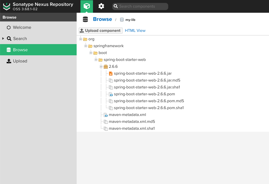This screenshot has height=184, width=269.
Task: Click the pom XML file icon
Action: [111, 94]
